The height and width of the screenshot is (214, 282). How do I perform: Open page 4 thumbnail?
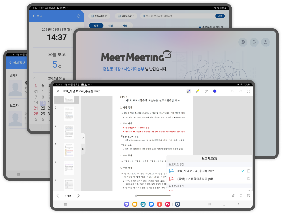click(x=69, y=150)
